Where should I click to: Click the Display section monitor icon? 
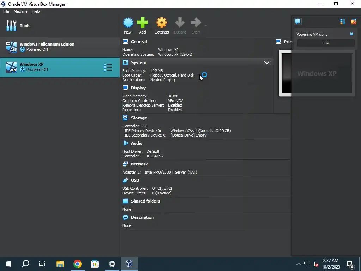click(x=125, y=88)
